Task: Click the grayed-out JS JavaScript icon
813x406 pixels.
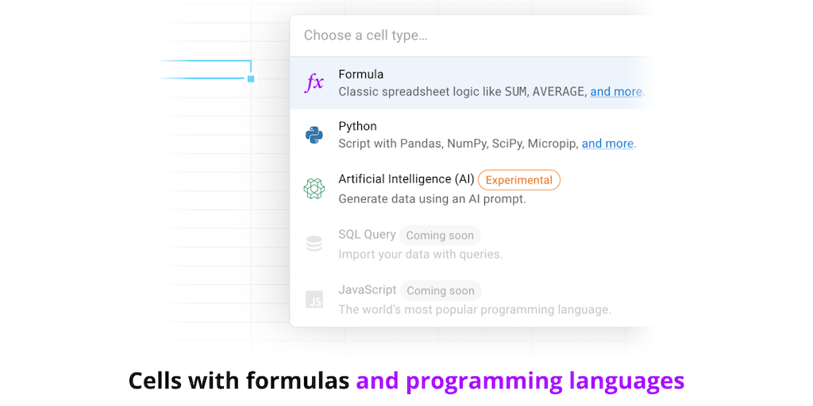Action: pyautogui.click(x=314, y=300)
